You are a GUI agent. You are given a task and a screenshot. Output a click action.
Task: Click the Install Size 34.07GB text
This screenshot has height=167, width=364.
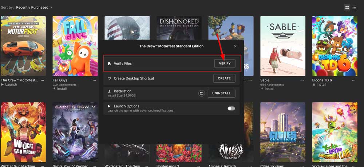point(122,95)
